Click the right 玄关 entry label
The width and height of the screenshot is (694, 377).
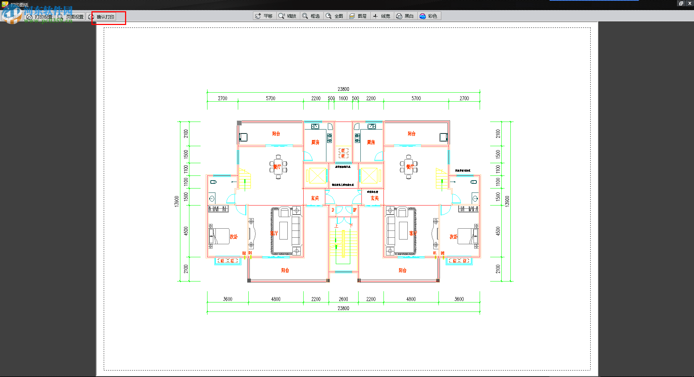(374, 198)
